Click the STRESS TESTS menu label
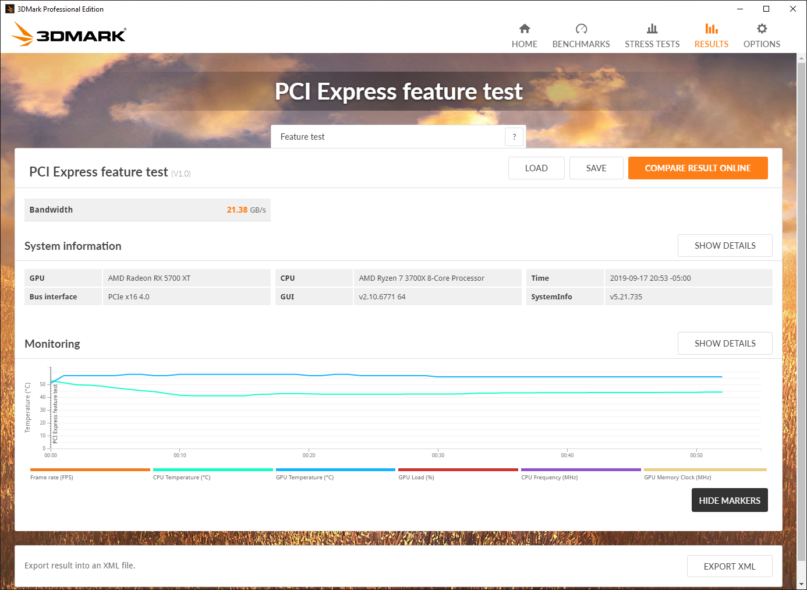The image size is (807, 590). tap(652, 44)
